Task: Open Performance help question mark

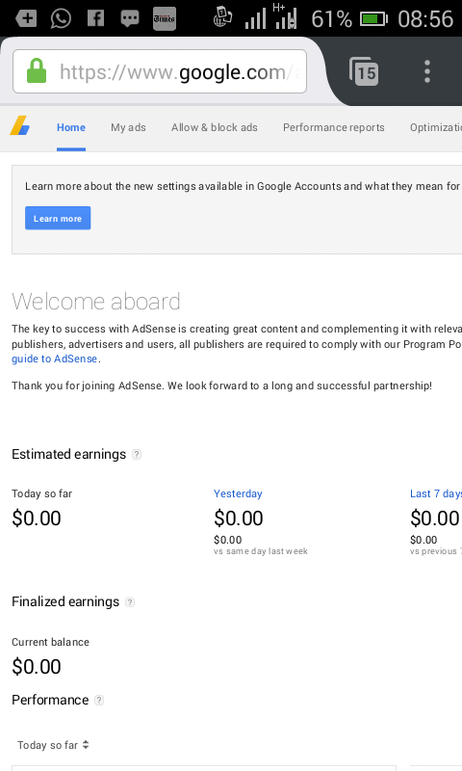Action: (99, 701)
